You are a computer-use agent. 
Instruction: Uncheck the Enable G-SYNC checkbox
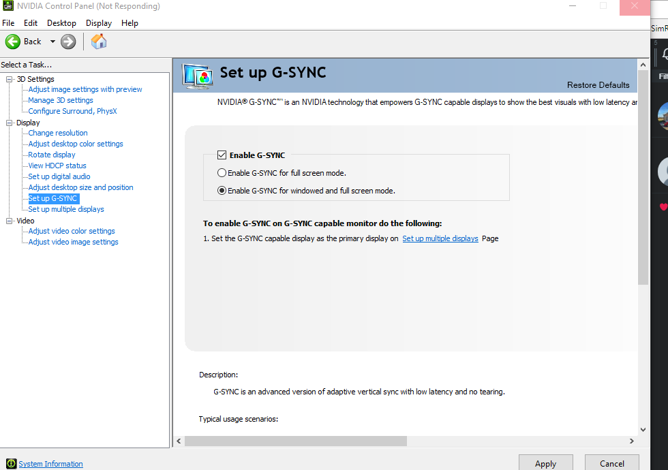click(x=222, y=155)
